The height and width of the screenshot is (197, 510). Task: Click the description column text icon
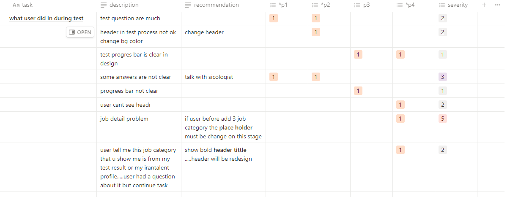coord(104,5)
